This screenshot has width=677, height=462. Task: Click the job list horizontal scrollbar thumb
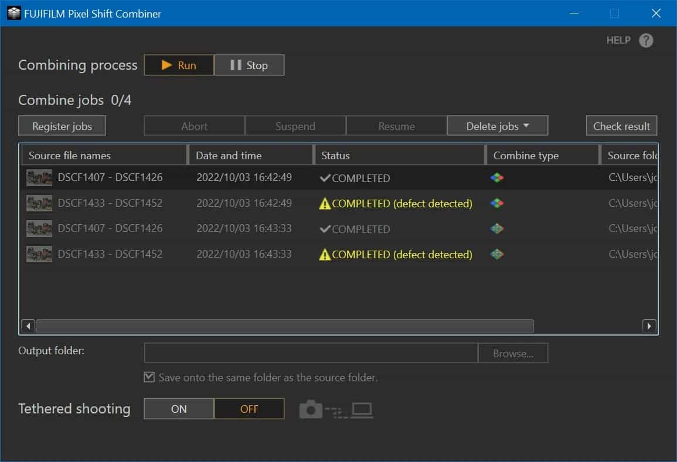[x=285, y=326]
